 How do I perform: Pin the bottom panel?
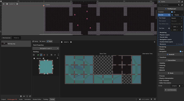tap(151, 99)
